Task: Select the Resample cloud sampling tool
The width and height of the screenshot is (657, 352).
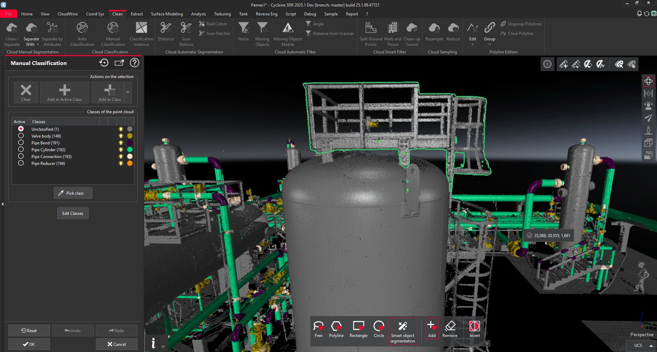Action: click(x=434, y=33)
